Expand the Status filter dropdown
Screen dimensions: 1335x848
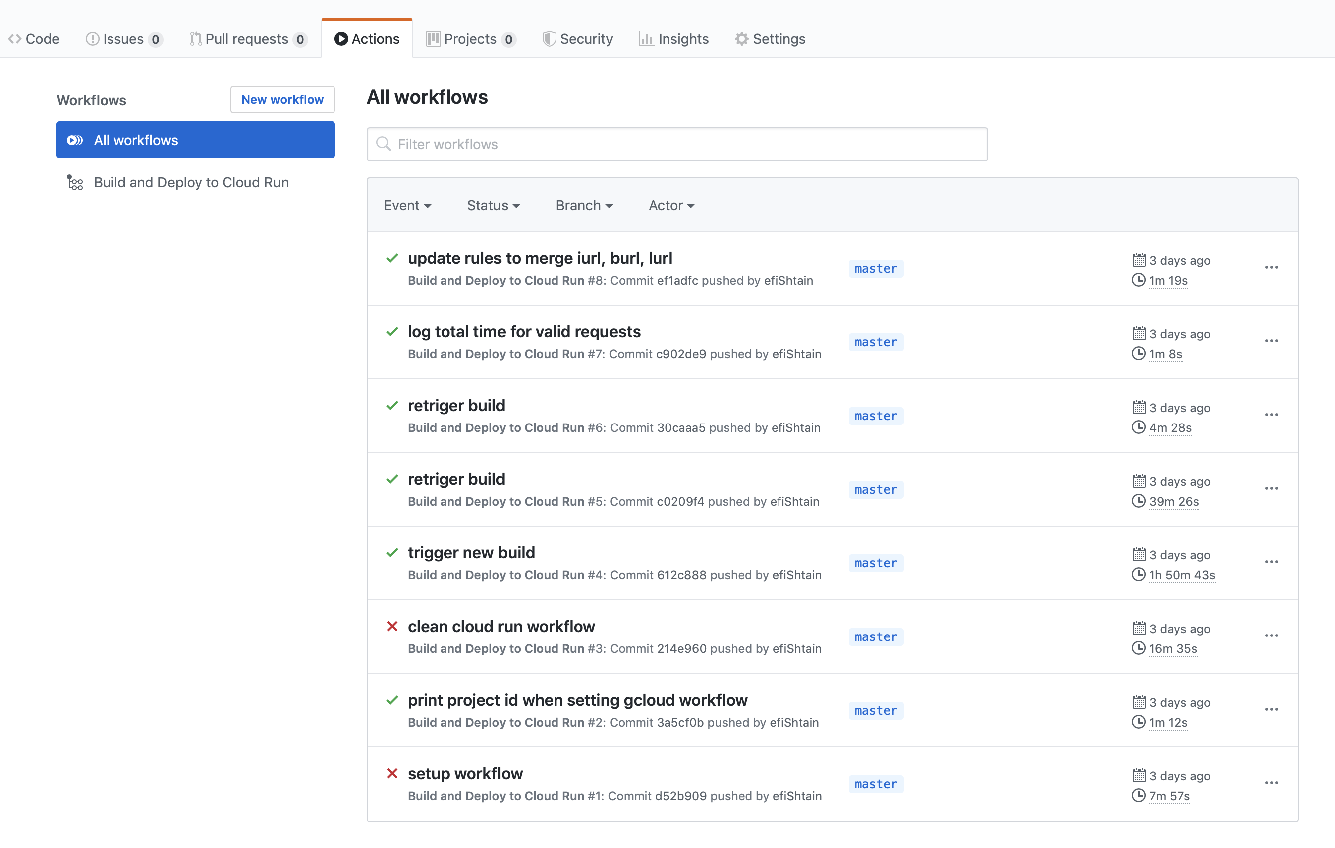(493, 206)
